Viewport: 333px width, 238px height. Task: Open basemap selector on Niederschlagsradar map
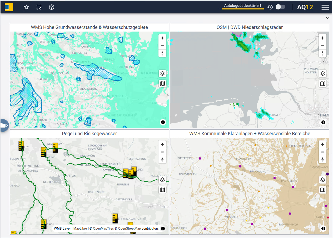pos(323,84)
